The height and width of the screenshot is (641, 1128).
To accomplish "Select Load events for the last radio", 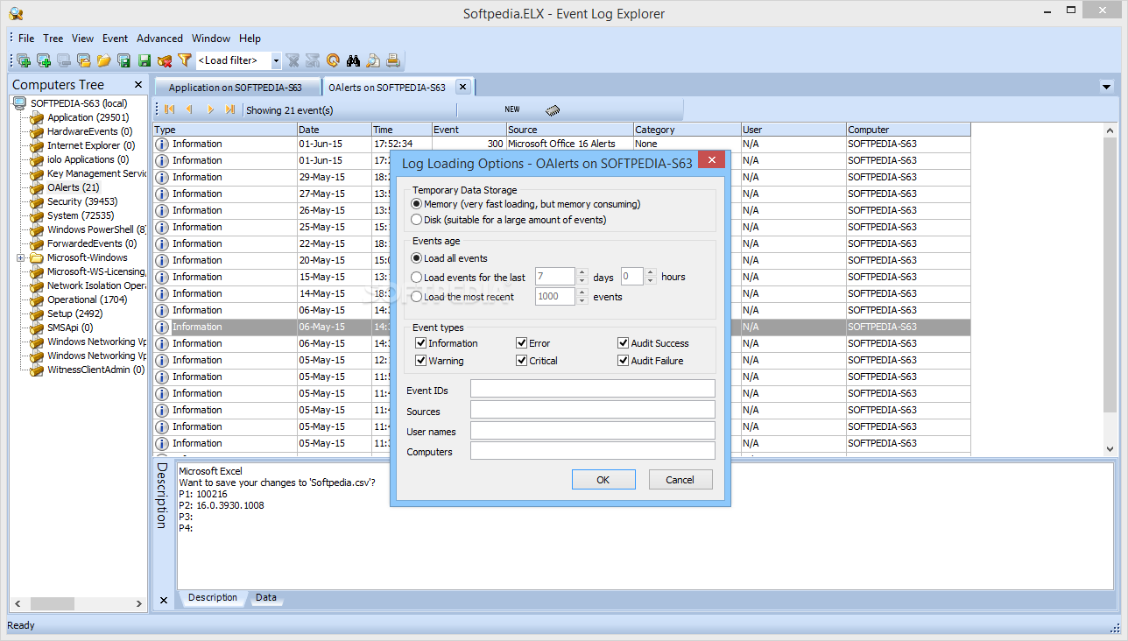I will (417, 277).
